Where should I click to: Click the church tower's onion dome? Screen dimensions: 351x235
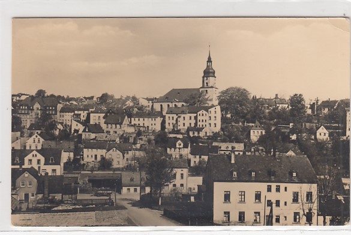(x=209, y=71)
